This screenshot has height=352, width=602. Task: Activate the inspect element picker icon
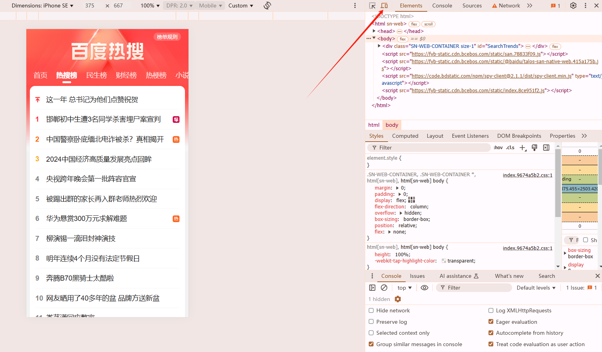click(x=372, y=5)
